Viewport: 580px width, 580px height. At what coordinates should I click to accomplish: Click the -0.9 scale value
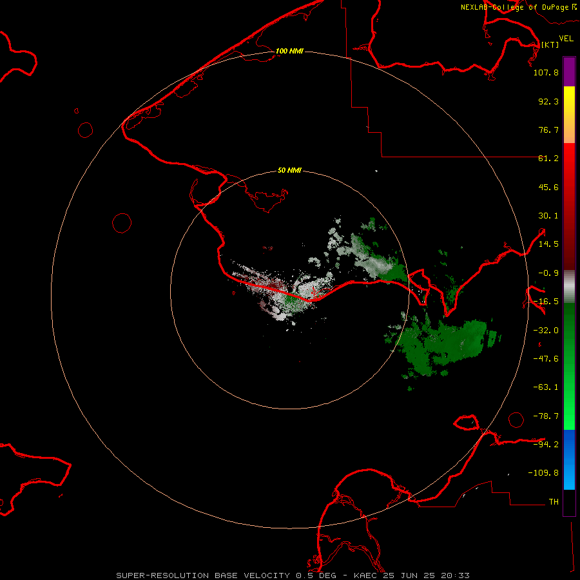[x=548, y=273]
